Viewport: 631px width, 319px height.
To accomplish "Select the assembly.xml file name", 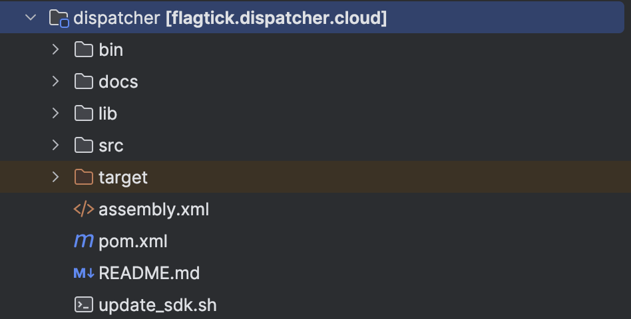I will click(154, 209).
